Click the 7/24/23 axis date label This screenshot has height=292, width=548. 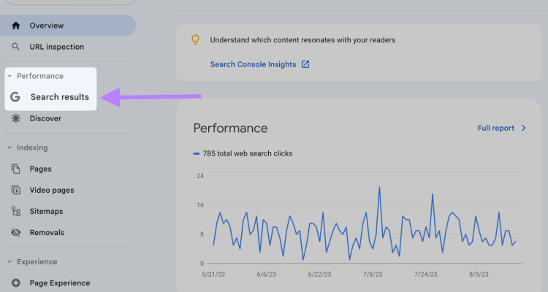[426, 274]
